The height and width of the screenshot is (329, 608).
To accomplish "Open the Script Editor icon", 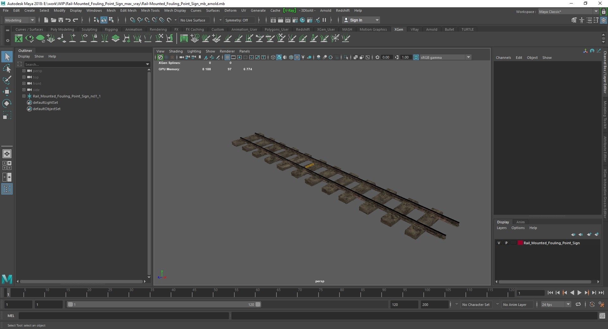I will [602, 316].
